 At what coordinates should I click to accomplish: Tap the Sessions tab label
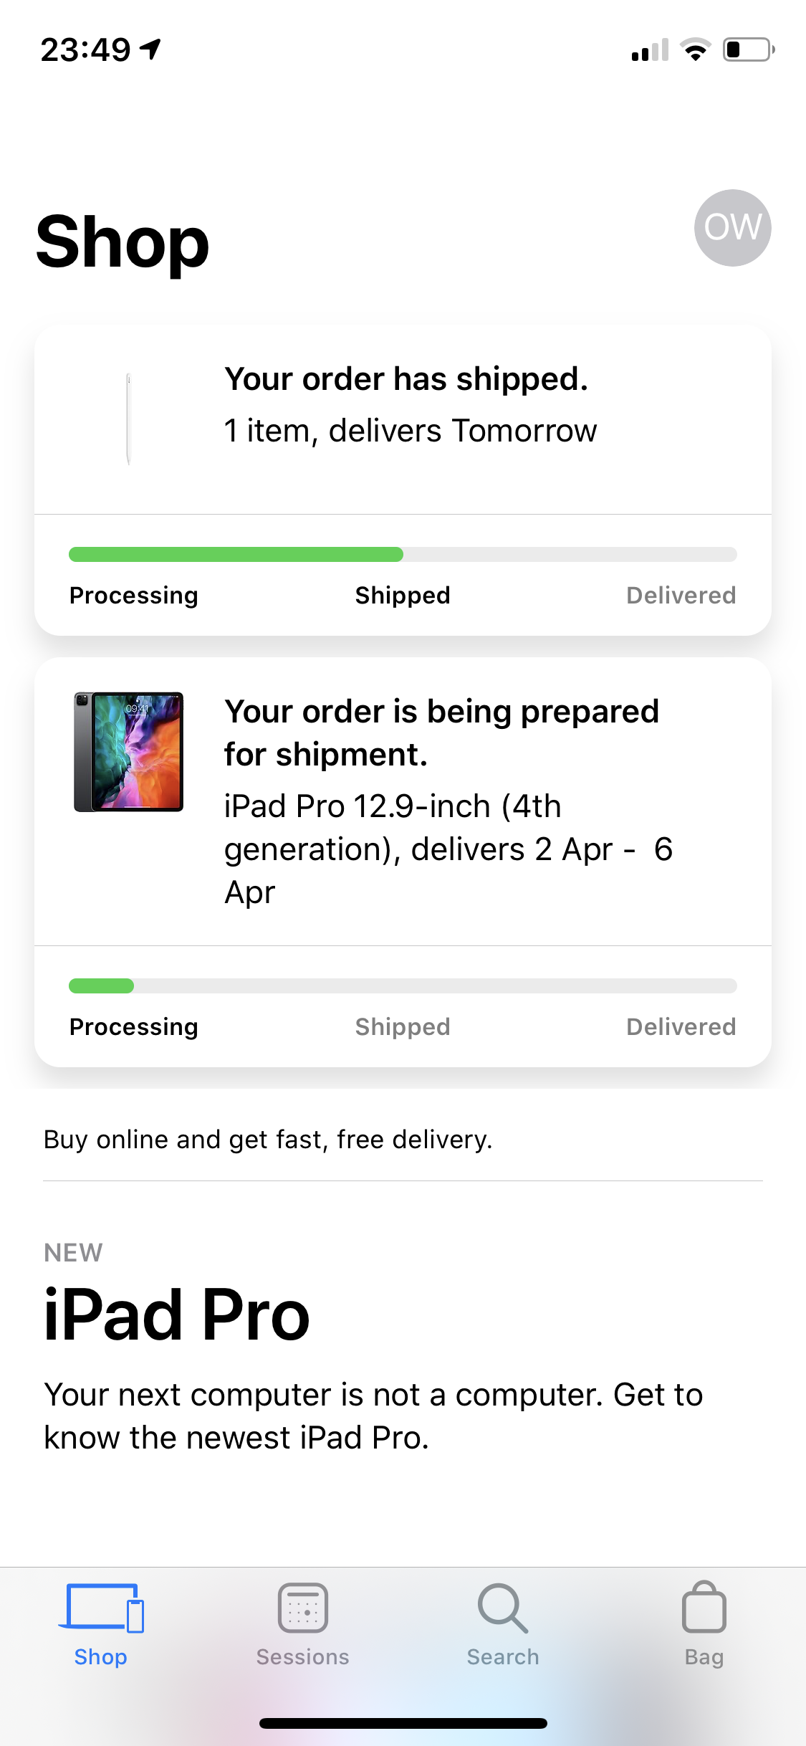point(302,1657)
